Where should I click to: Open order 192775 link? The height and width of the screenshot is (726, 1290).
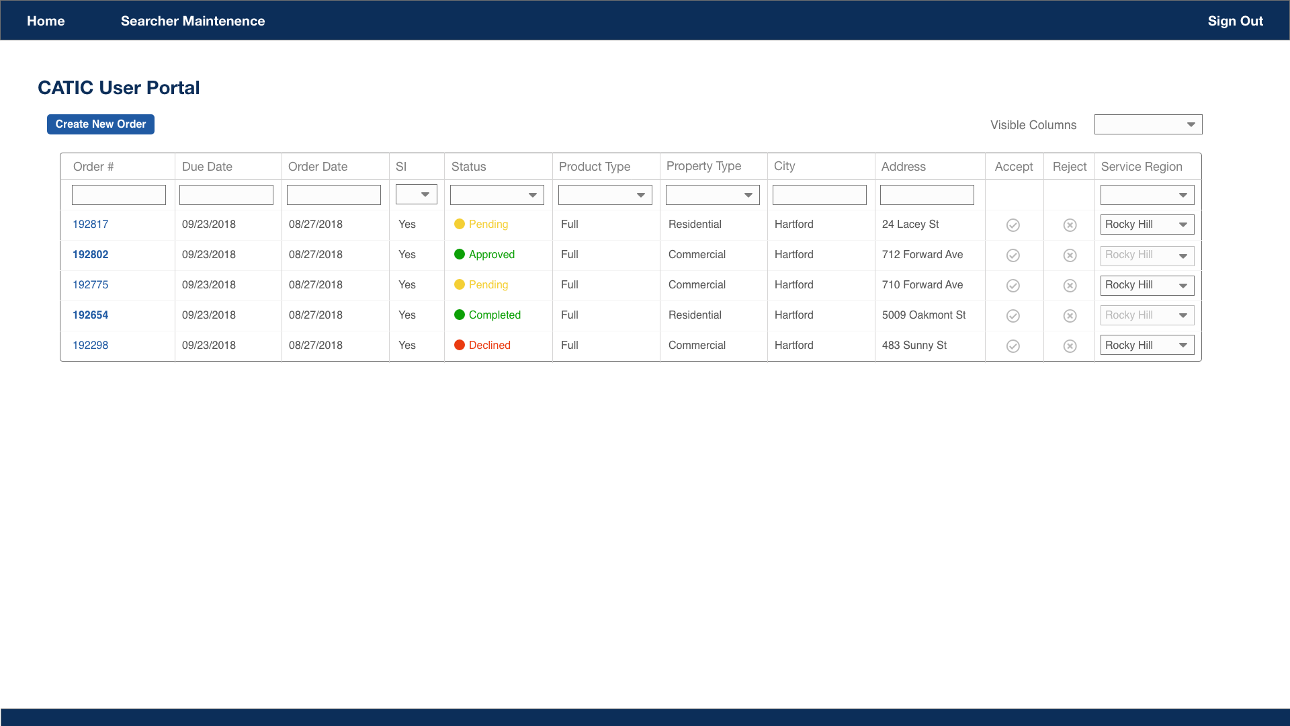pyautogui.click(x=91, y=285)
